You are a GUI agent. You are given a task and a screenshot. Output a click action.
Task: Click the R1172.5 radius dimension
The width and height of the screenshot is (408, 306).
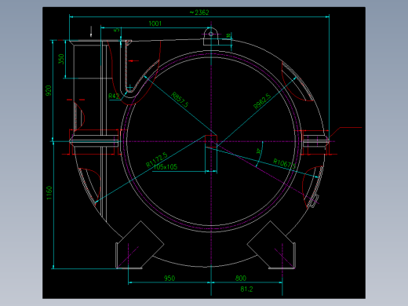point(156,160)
